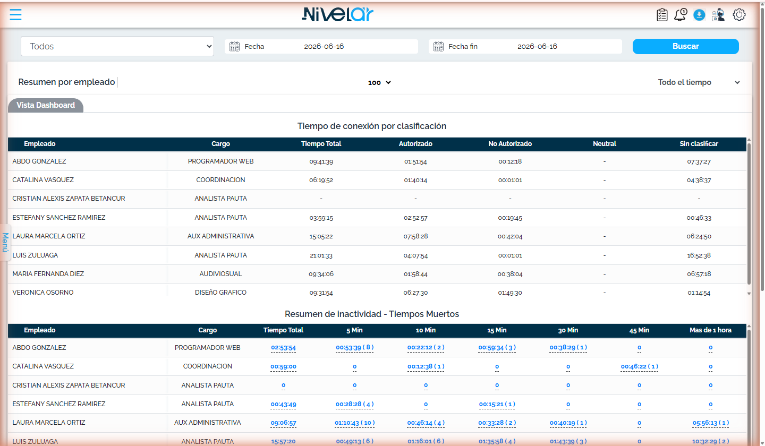Viewport: 765px width, 446px height.
Task: Click the 45 Min column header
Action: 639,330
